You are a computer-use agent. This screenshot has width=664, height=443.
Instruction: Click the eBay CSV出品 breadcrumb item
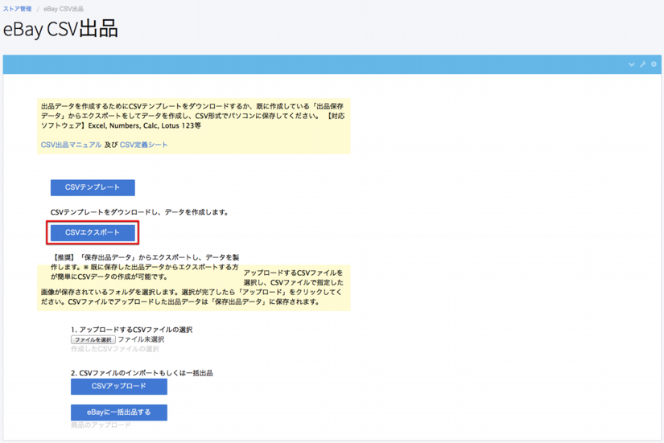[63, 9]
